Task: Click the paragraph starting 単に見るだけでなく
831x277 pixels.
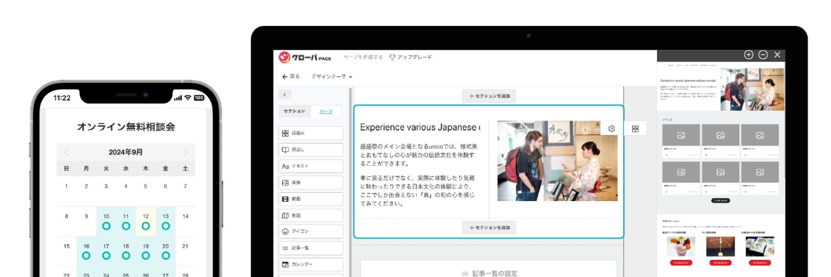Action: (x=418, y=191)
